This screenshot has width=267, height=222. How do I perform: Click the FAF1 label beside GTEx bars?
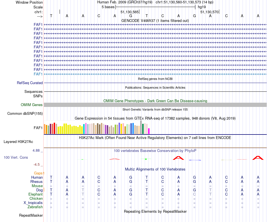[x=38, y=128]
